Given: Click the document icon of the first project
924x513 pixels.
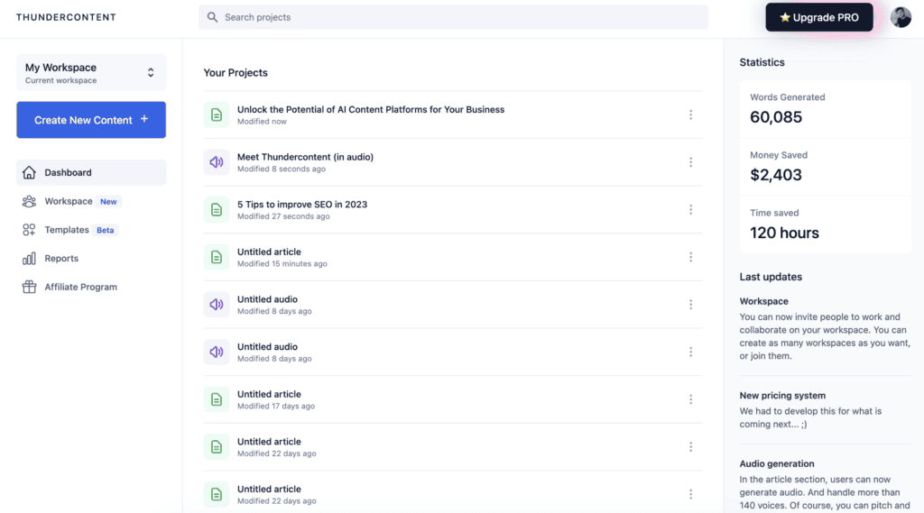Looking at the screenshot, I should [217, 115].
